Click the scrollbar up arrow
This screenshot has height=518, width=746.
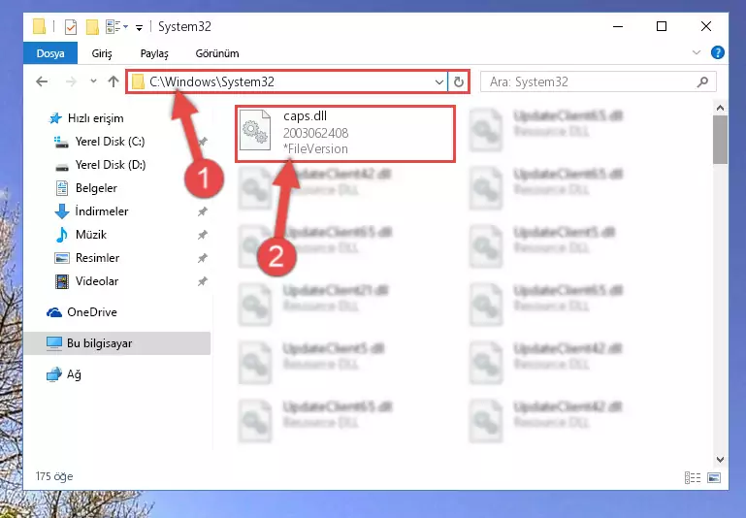click(720, 108)
